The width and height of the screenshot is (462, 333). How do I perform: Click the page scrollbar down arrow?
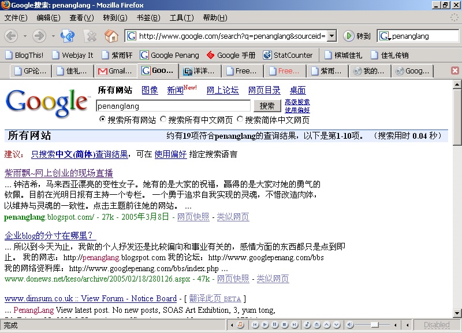(457, 313)
